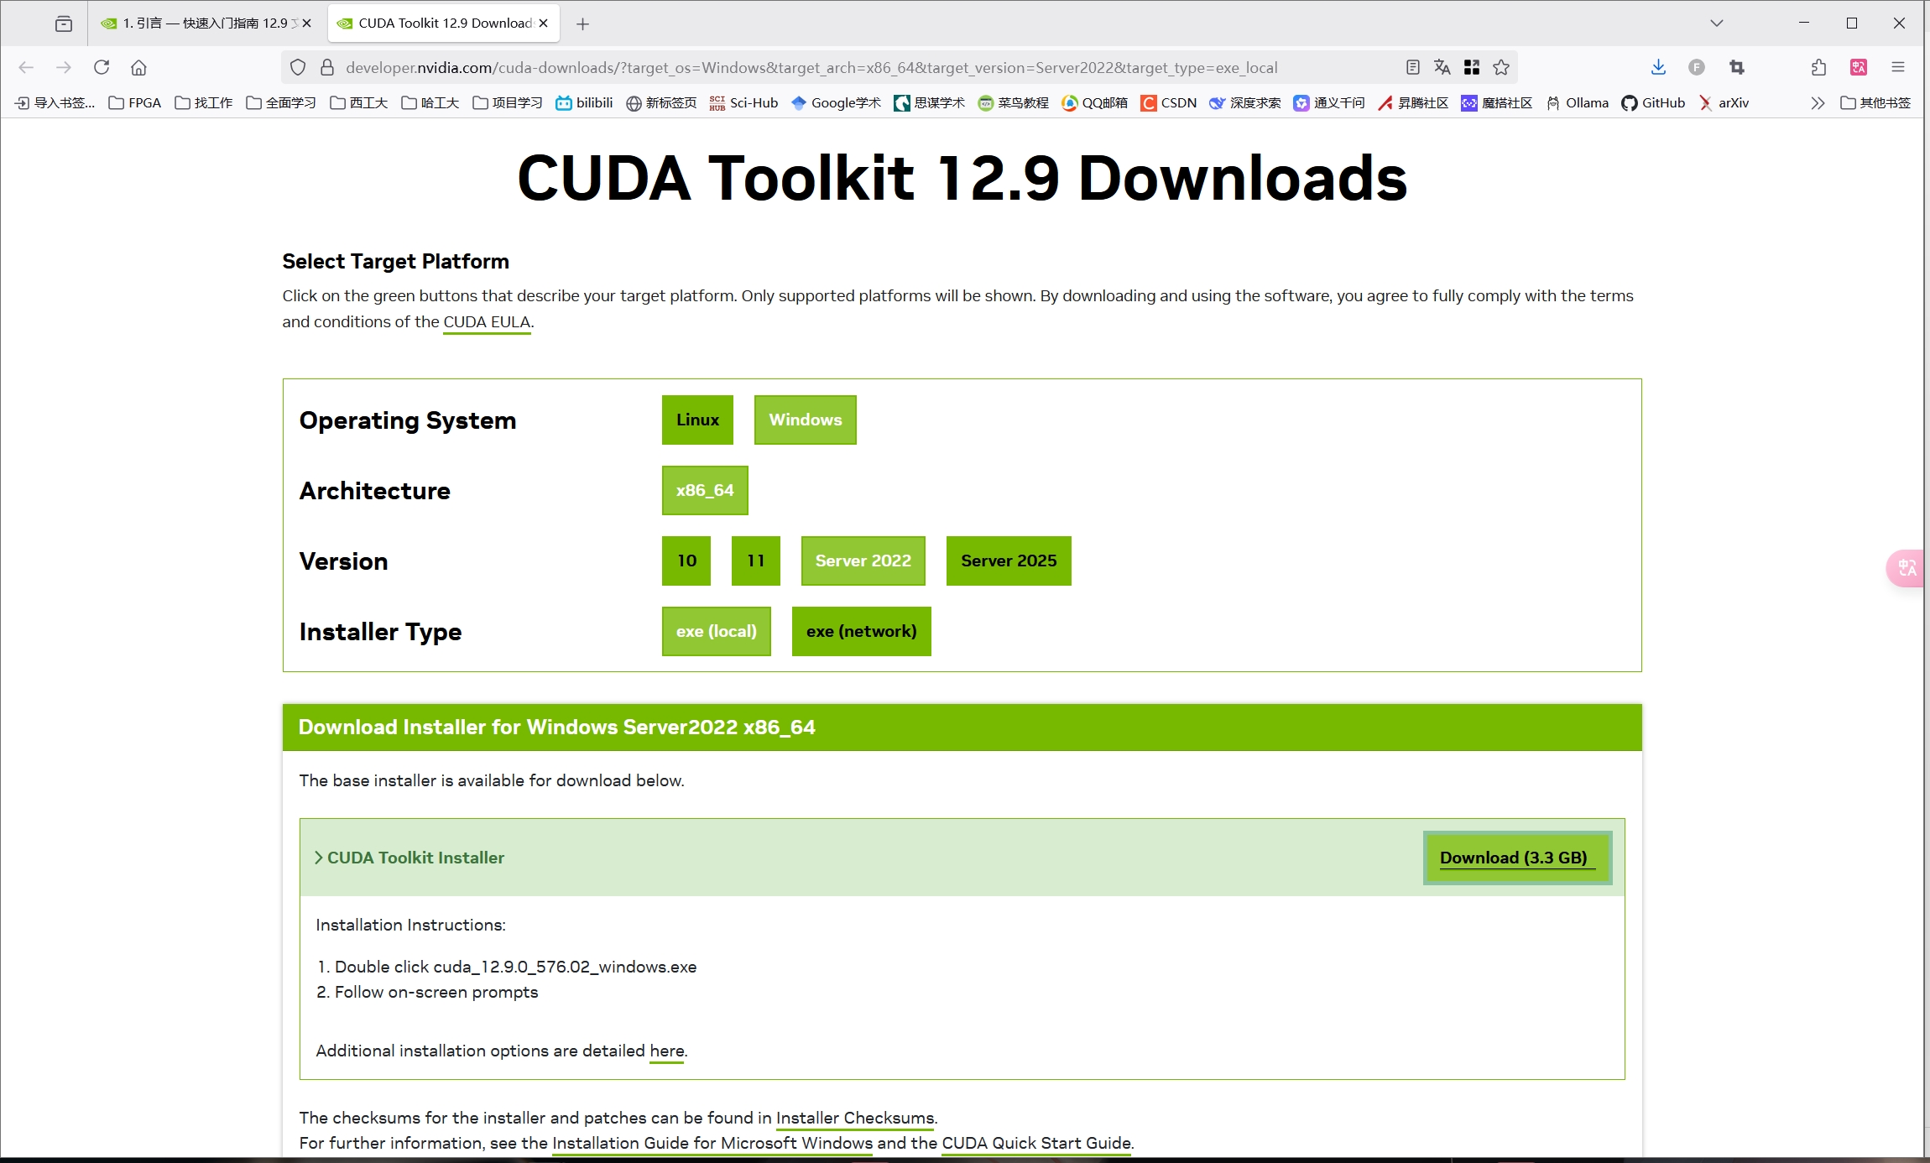Click the translate page icon in address bar
The width and height of the screenshot is (1930, 1163).
coord(1442,67)
